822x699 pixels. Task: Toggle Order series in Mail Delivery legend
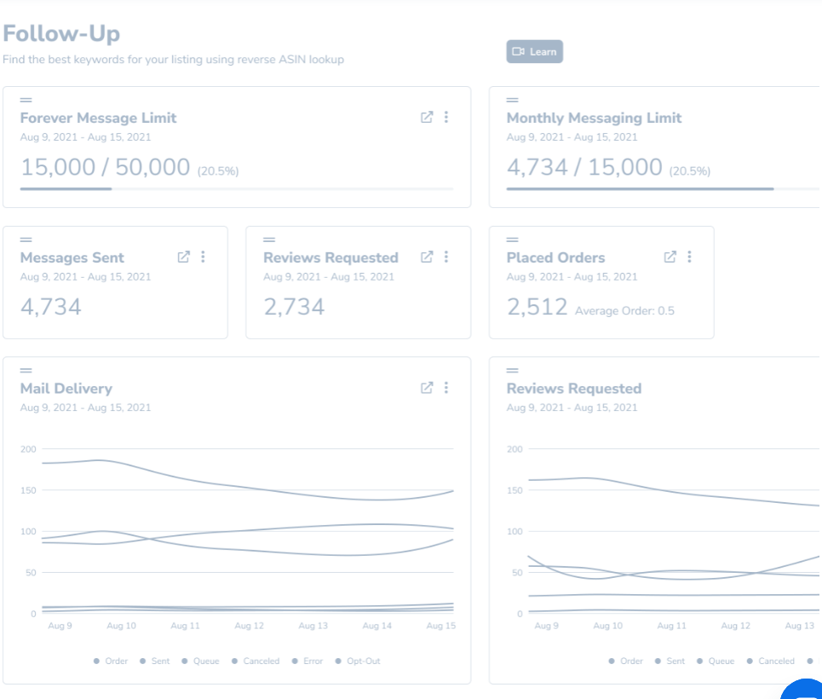(x=111, y=661)
